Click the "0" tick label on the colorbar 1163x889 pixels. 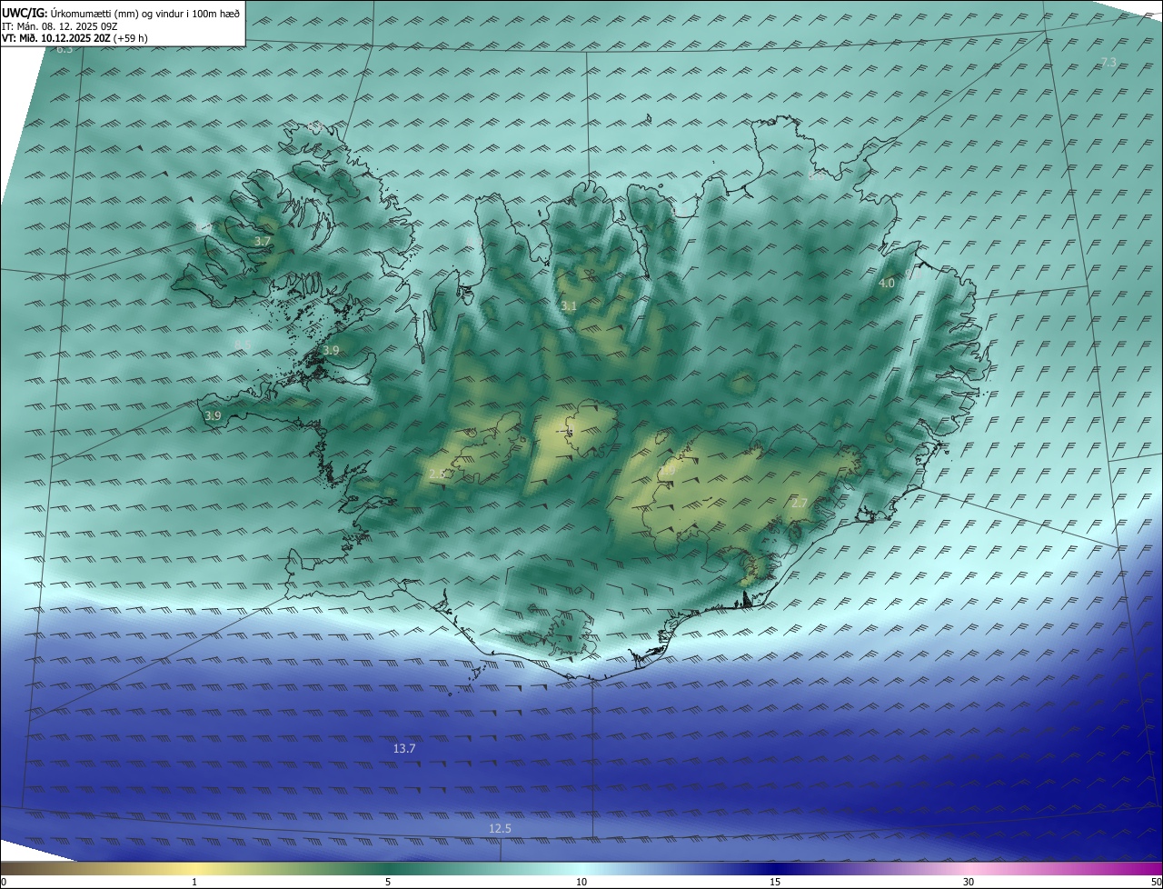4,882
